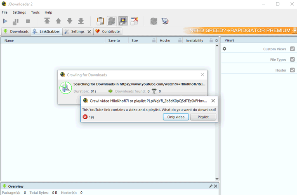Pause downloads using the toolbar pause icon
Viewport: 297px width, 195px height.
tap(16, 21)
